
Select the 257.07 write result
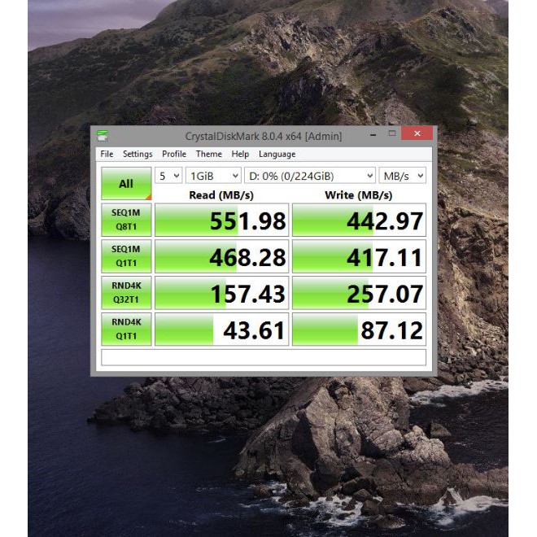click(359, 293)
